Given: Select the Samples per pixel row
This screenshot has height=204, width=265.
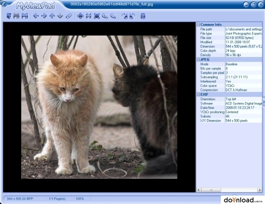Looking at the screenshot, I should pos(230,73).
